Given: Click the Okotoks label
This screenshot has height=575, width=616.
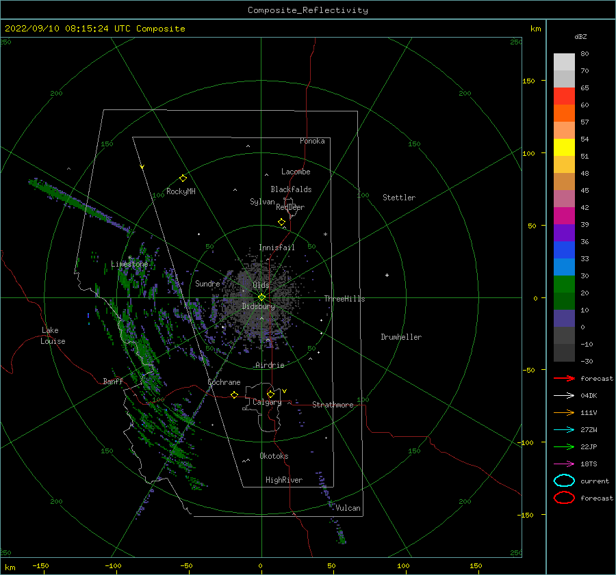Looking at the screenshot, I should pos(274,456).
